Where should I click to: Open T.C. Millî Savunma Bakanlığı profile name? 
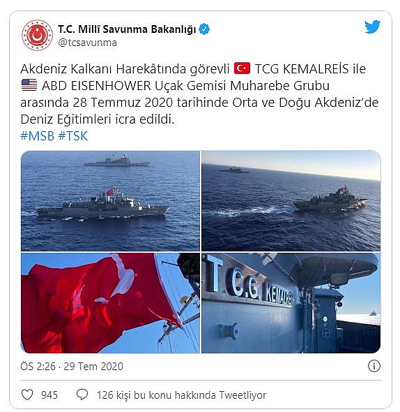pyautogui.click(x=127, y=29)
